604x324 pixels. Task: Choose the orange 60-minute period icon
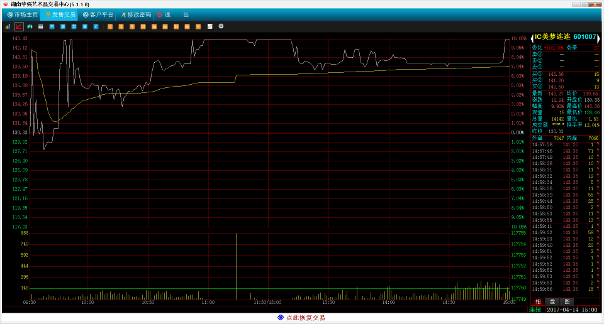pos(165,26)
